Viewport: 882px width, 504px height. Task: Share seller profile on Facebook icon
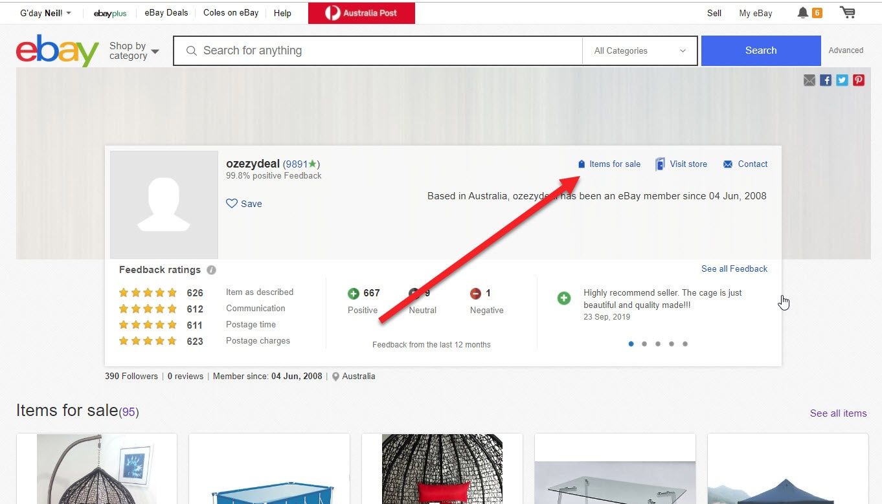[826, 80]
